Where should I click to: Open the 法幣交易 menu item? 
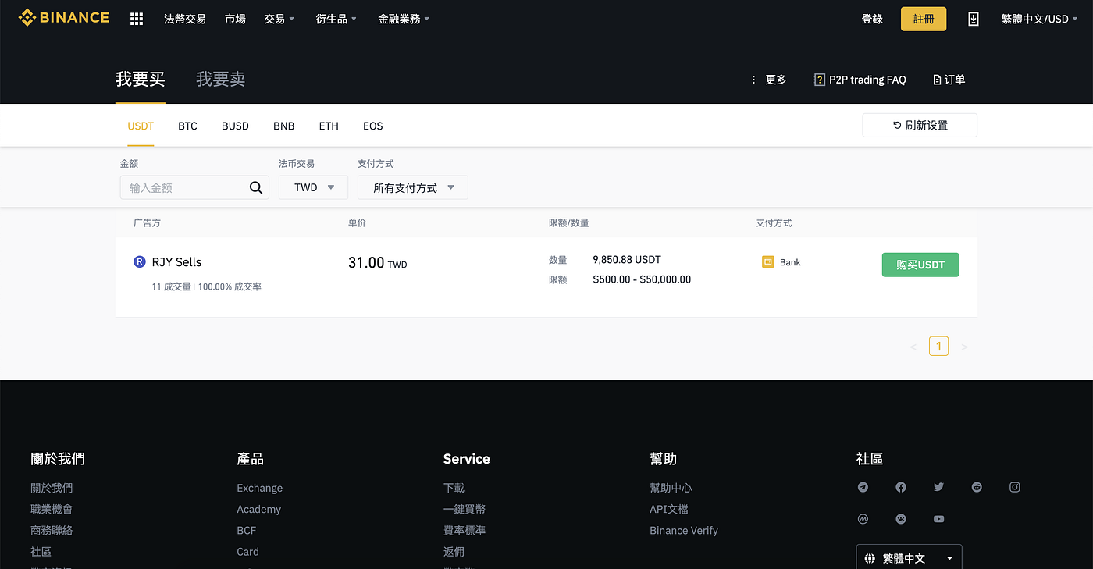pos(185,19)
